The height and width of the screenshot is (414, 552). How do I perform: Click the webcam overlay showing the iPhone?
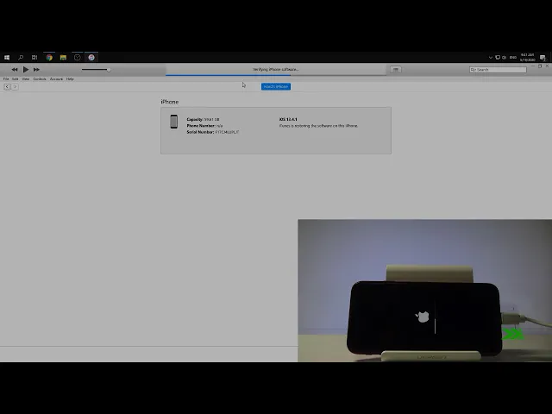[x=424, y=291]
